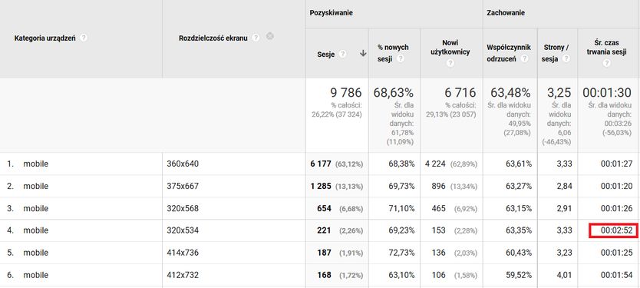The image size is (640, 288).
Task: Select the Zachowanie group header
Action: tap(505, 13)
